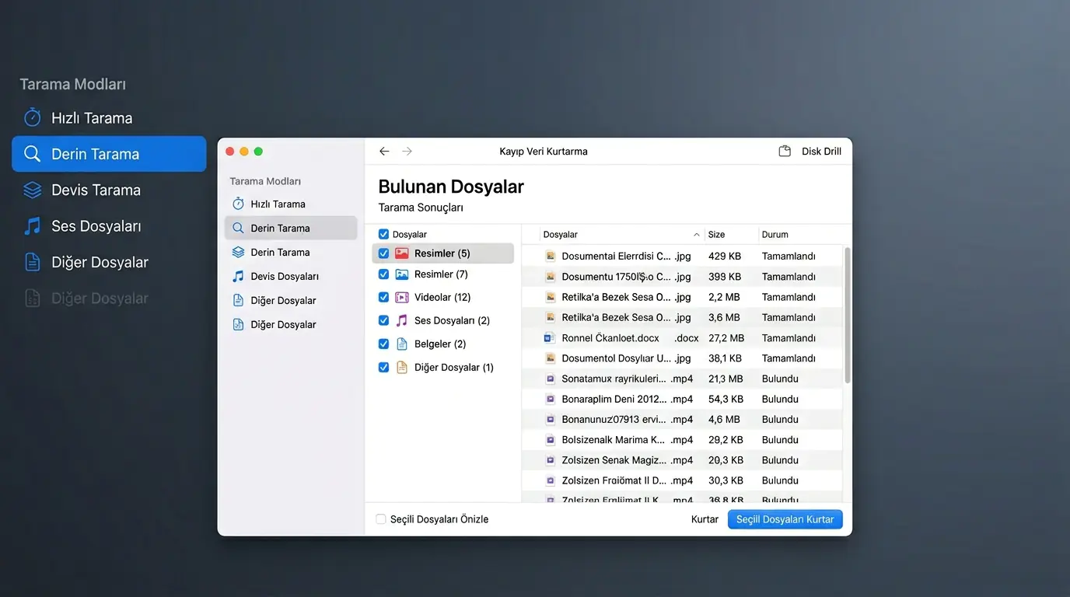Click the picture icon of Resimler (7)
Image resolution: width=1070 pixels, height=597 pixels.
[x=401, y=274]
